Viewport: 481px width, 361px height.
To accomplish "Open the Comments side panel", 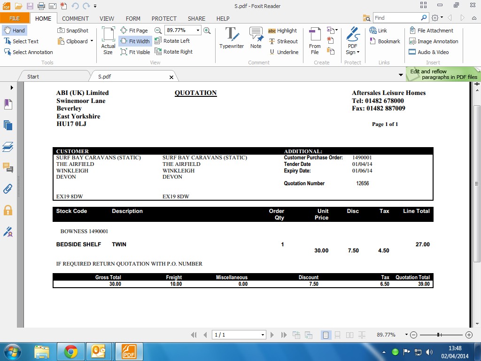I will [8, 168].
